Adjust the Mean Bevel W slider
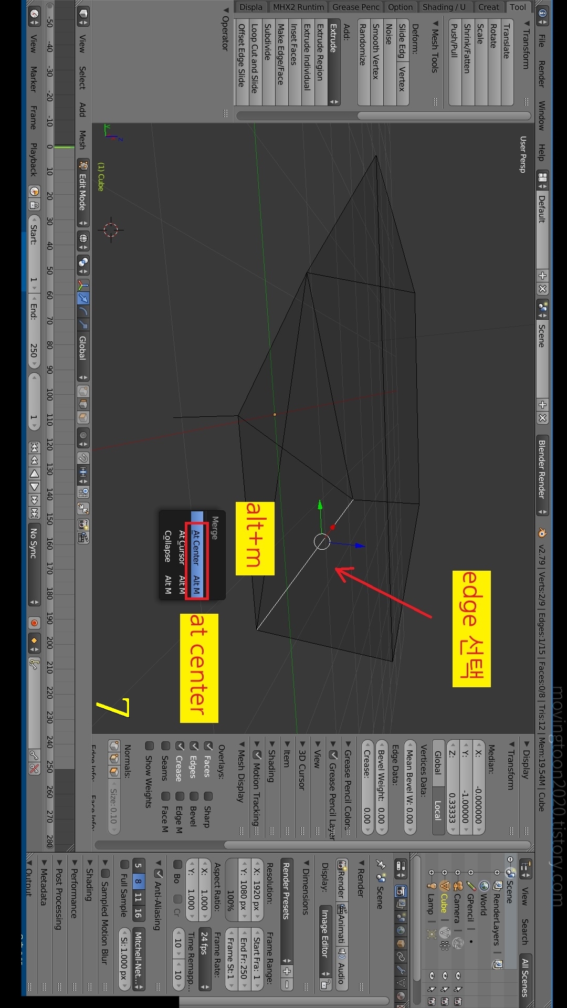This screenshot has height=1008, width=567. click(x=410, y=787)
